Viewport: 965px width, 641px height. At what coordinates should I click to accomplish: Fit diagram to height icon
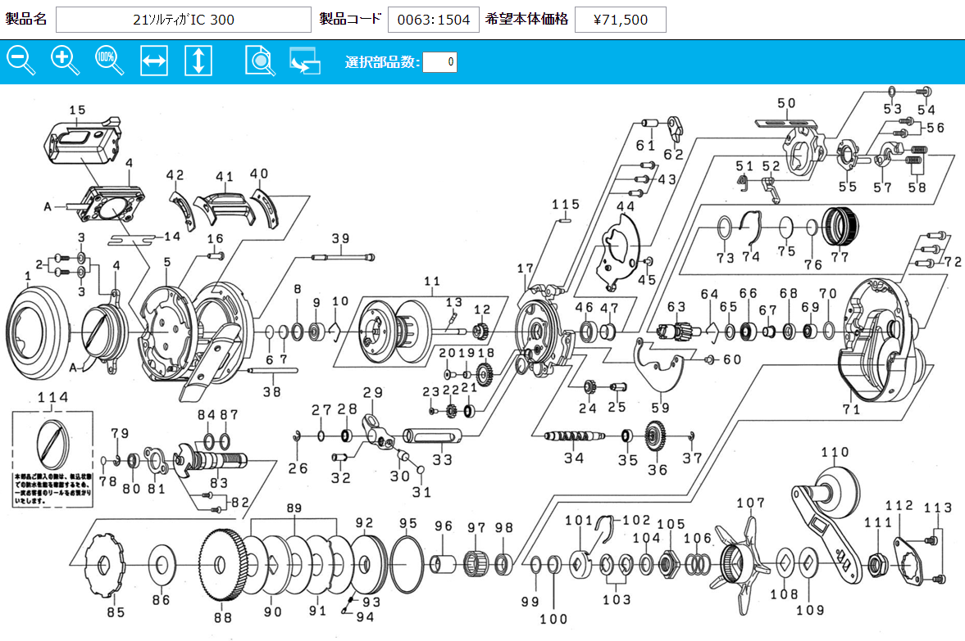point(198,61)
